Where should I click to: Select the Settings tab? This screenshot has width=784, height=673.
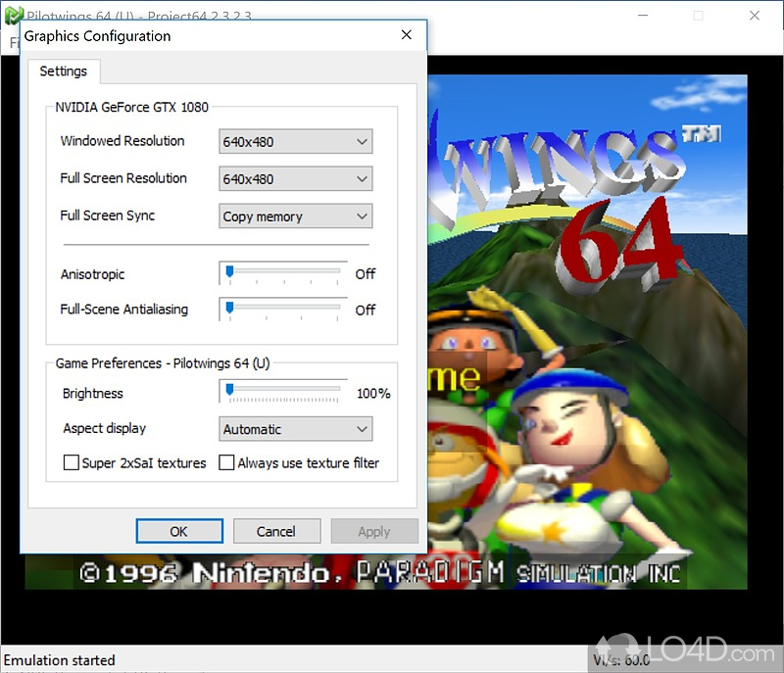tap(64, 72)
